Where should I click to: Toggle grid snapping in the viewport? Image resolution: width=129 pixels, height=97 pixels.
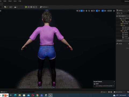(x=92, y=11)
